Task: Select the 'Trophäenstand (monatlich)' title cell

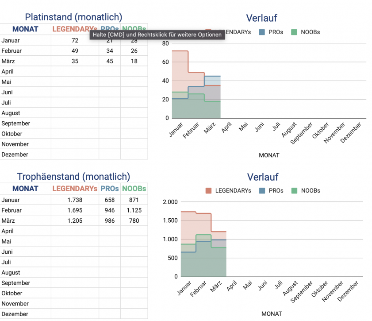Action: point(73,177)
